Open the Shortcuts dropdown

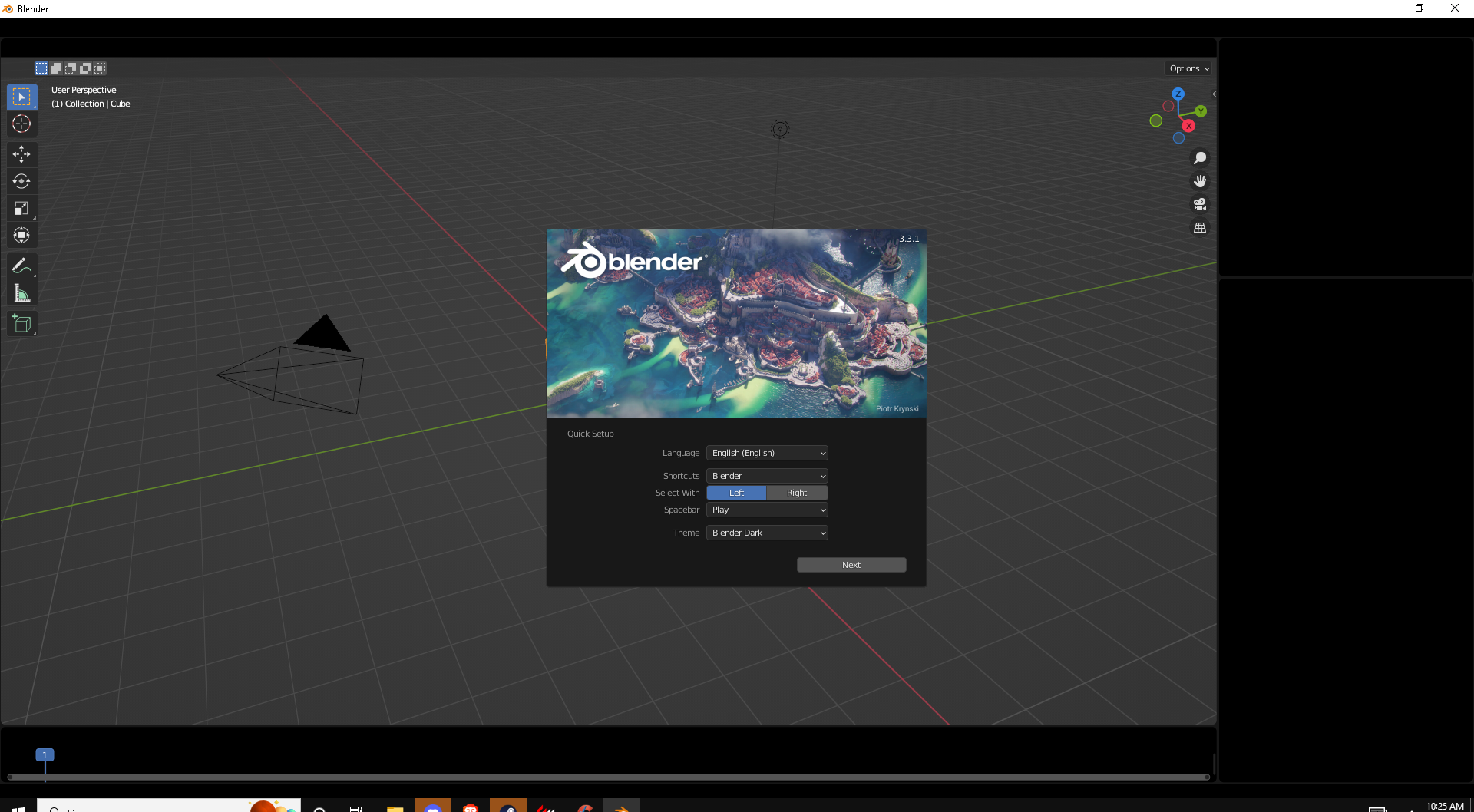coord(767,476)
